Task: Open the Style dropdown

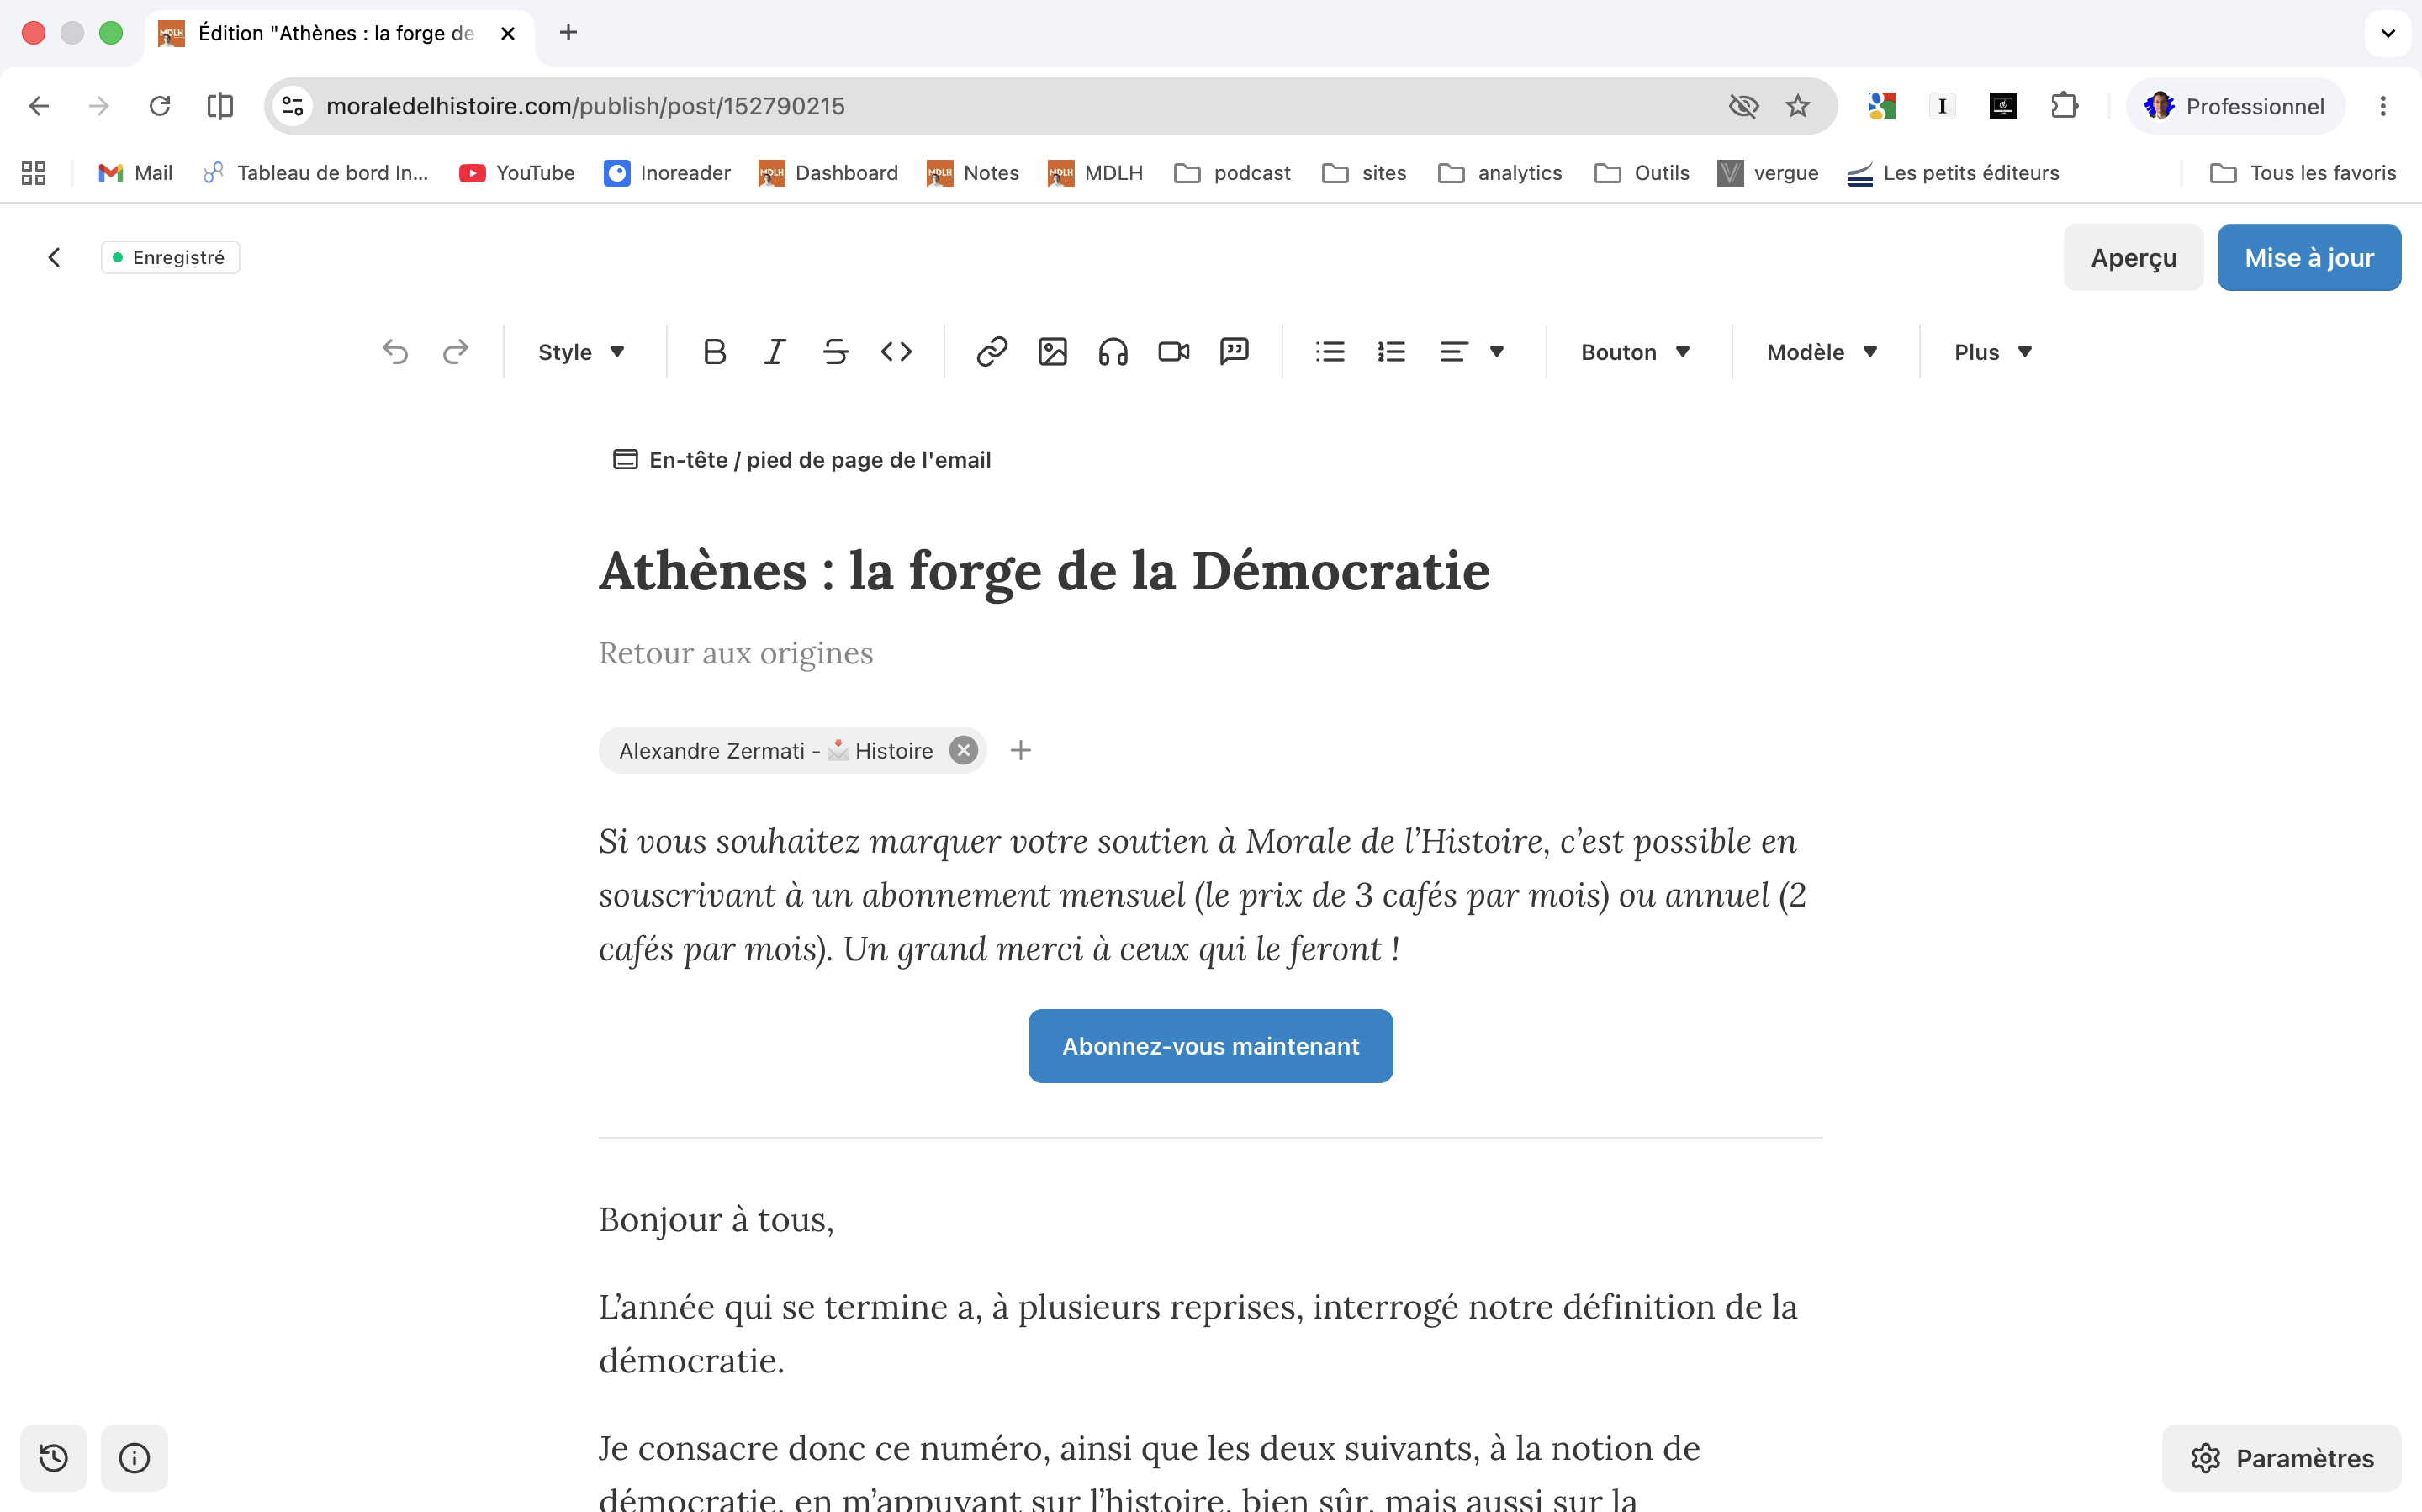Action: [x=582, y=352]
